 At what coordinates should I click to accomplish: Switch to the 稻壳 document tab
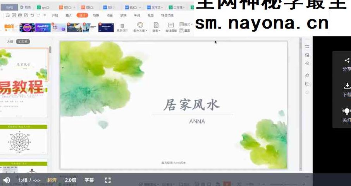pyautogui.click(x=26, y=7)
